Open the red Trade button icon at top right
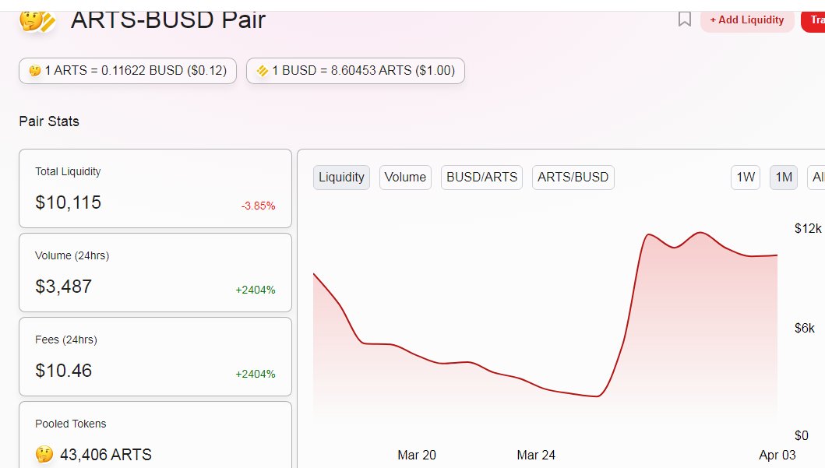The width and height of the screenshot is (825, 468). (x=816, y=20)
